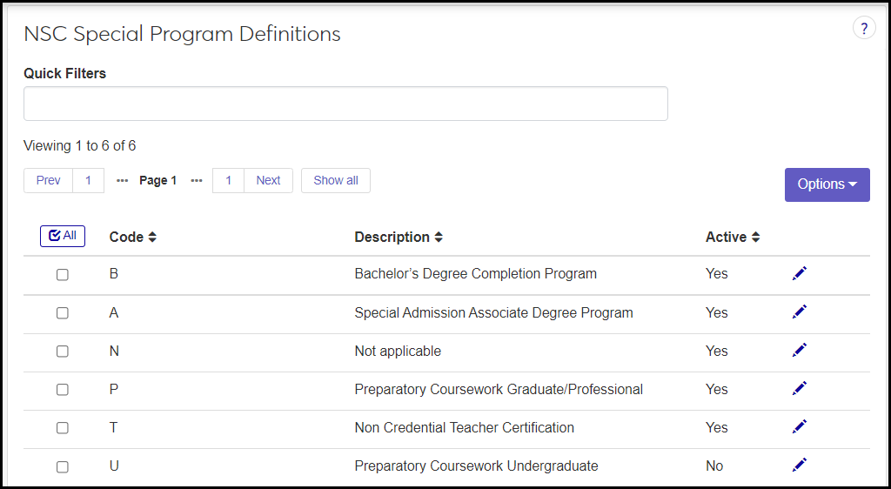Sort by Code column arrows
The image size is (891, 489).
coord(152,238)
